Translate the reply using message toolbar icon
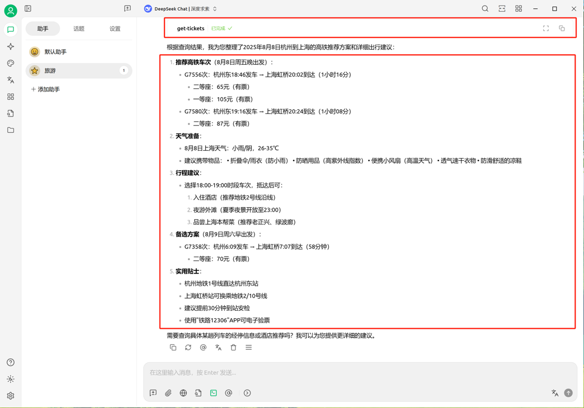 point(218,347)
